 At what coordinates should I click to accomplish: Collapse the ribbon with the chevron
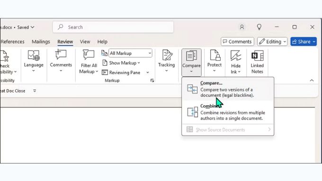coord(312,81)
